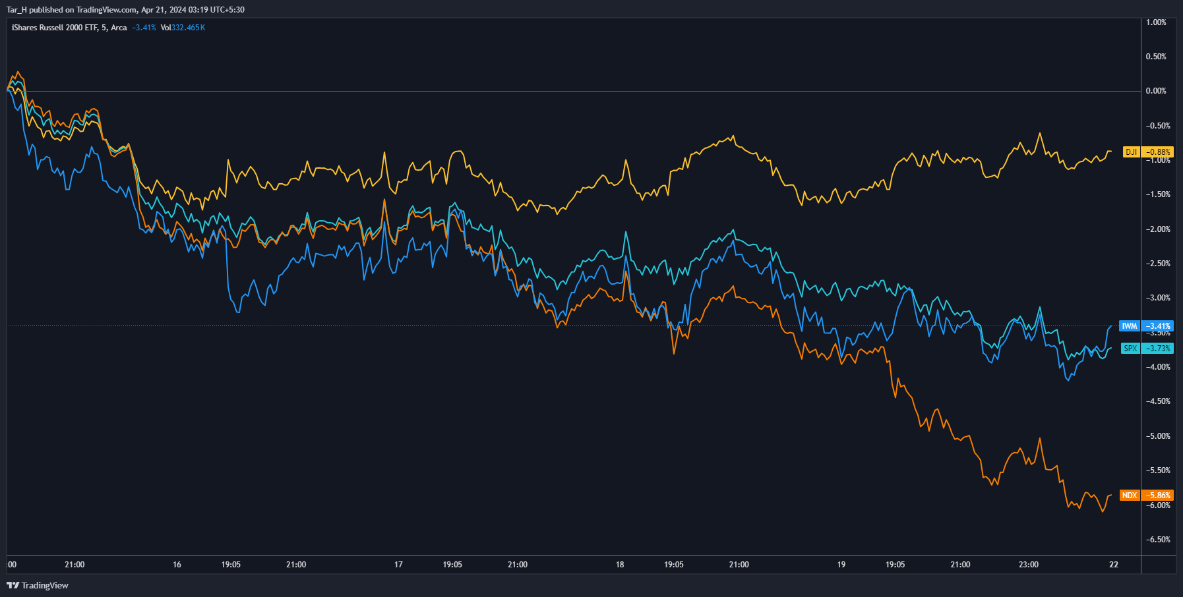Click date label 18 on time axis
The width and height of the screenshot is (1183, 597).
[620, 565]
